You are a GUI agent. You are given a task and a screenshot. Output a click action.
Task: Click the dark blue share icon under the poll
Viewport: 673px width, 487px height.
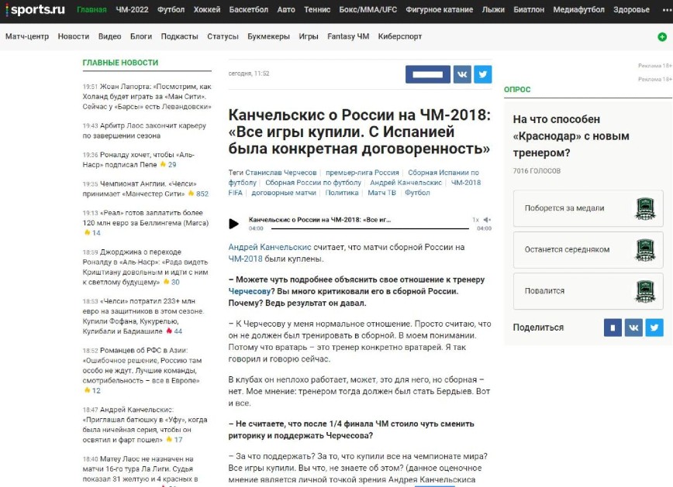point(613,328)
